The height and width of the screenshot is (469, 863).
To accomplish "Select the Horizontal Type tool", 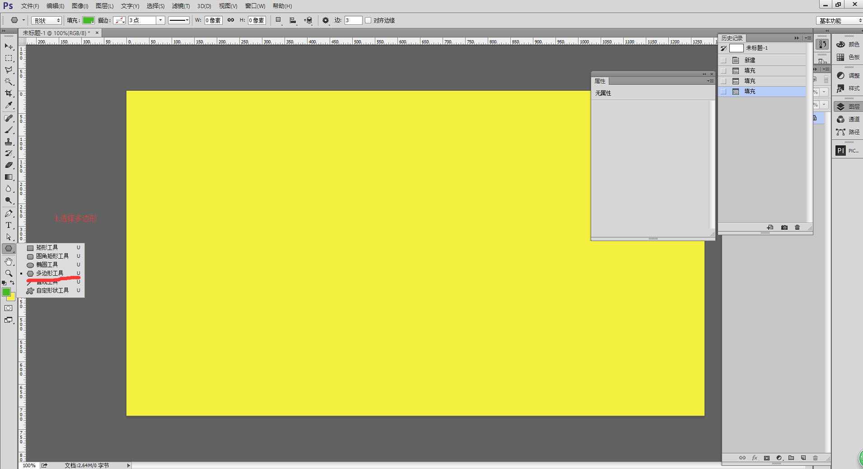I will coord(9,225).
